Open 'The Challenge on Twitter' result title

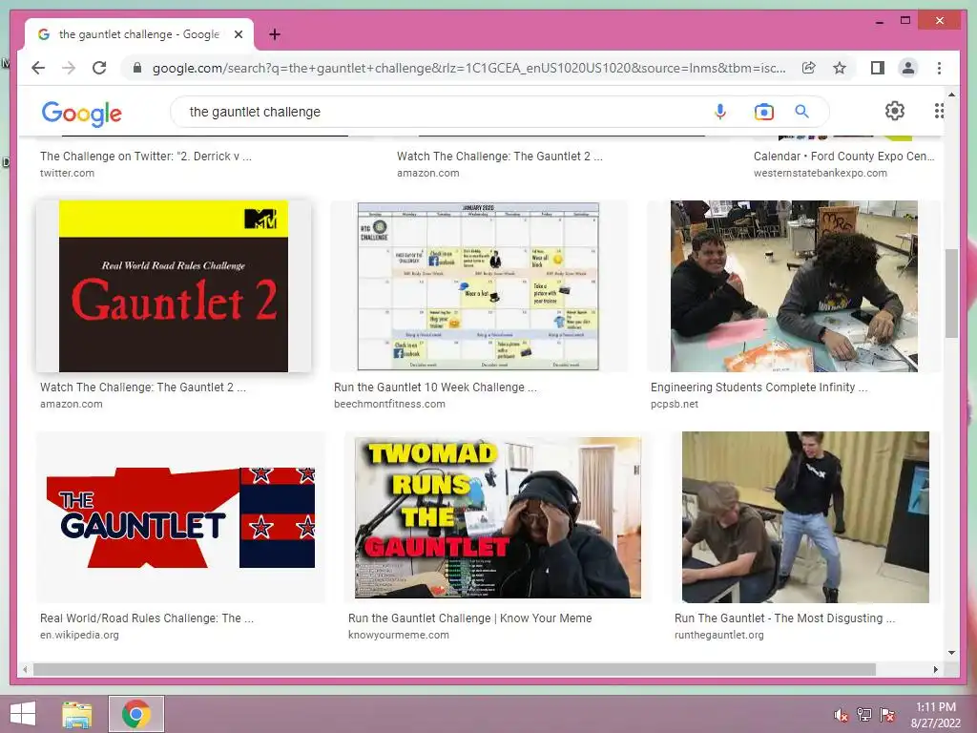[x=146, y=157]
